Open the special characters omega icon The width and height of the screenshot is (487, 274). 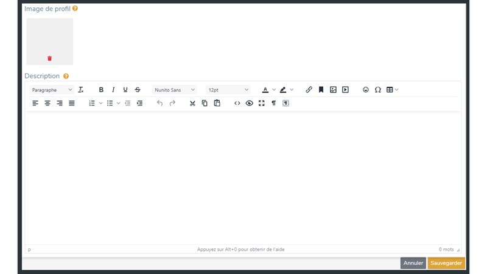click(x=377, y=90)
